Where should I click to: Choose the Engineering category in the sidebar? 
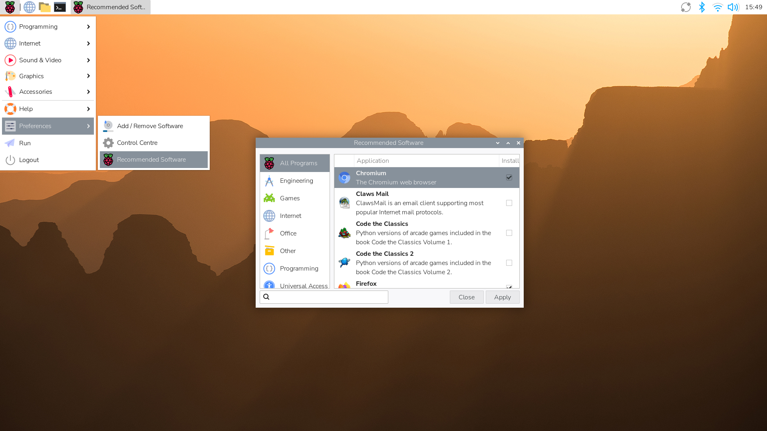coord(296,181)
